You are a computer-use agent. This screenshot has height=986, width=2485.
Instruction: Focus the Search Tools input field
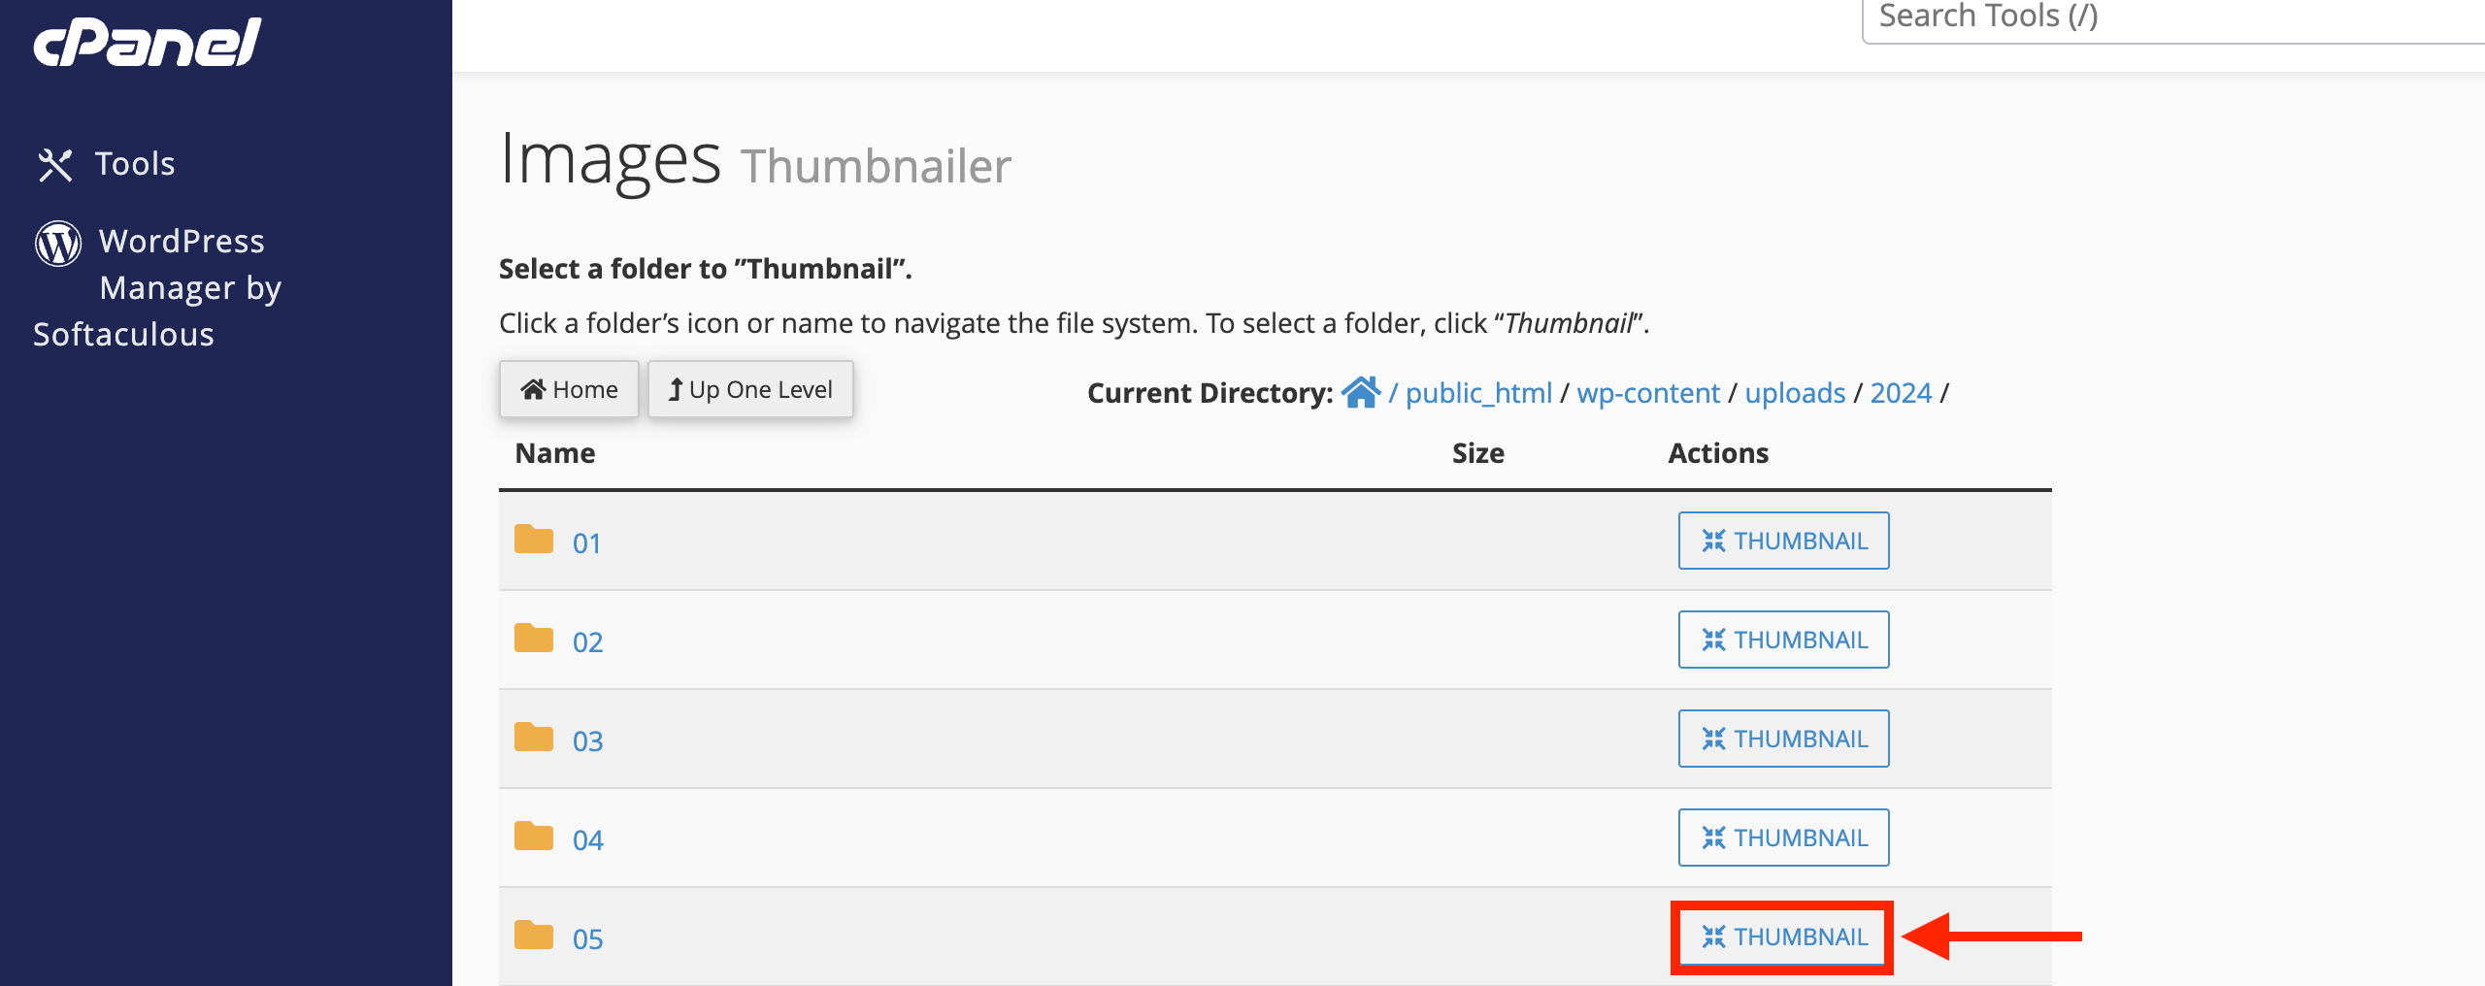[2174, 17]
